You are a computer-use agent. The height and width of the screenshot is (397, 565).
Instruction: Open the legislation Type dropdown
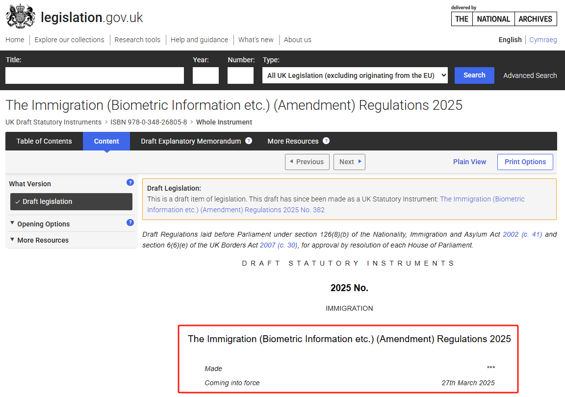click(x=355, y=75)
